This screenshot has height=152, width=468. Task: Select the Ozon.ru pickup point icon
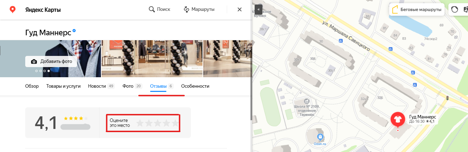(319, 137)
